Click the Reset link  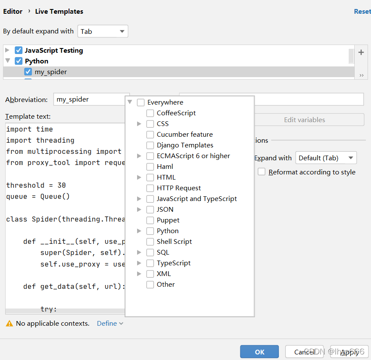(362, 12)
